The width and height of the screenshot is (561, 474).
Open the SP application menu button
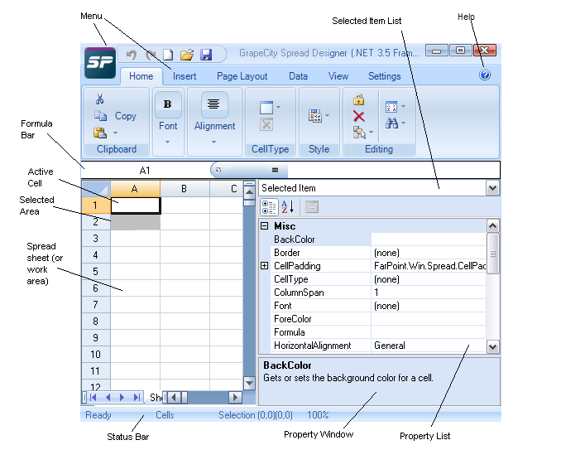(x=100, y=63)
